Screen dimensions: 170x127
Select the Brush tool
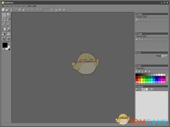click(8, 24)
